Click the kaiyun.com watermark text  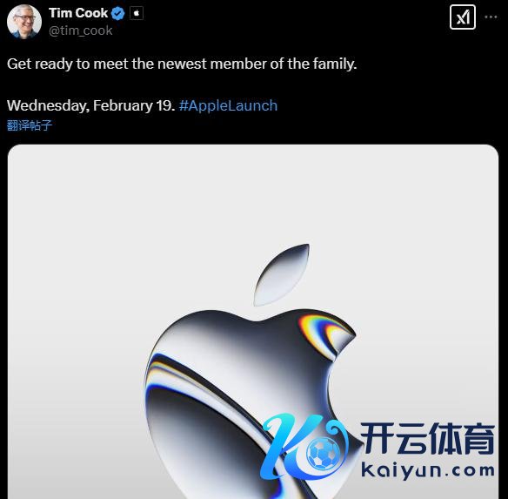click(428, 471)
